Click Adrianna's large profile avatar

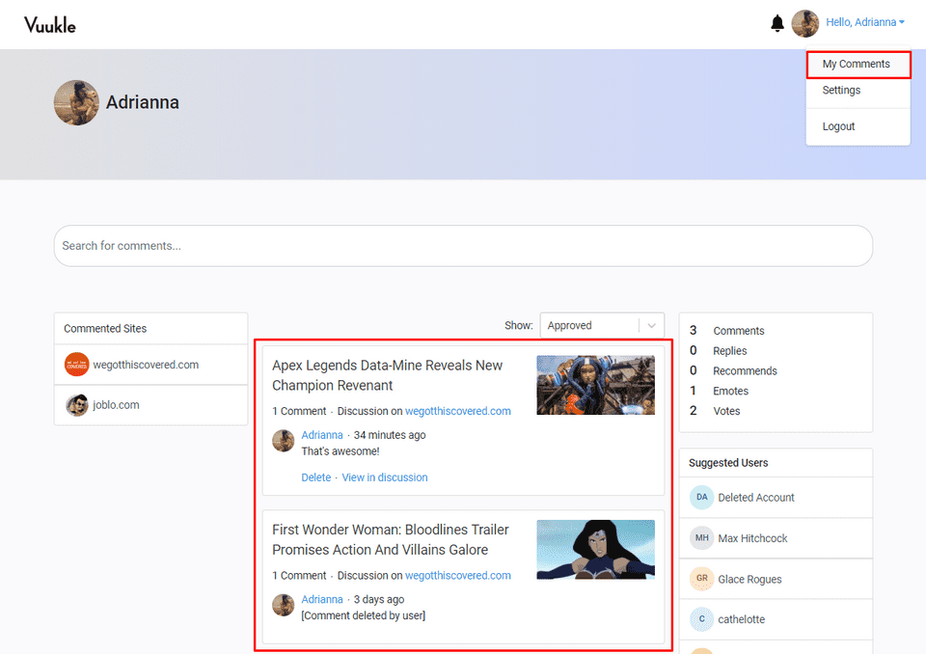point(76,102)
